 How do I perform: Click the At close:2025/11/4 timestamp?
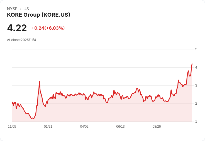tap(21, 40)
